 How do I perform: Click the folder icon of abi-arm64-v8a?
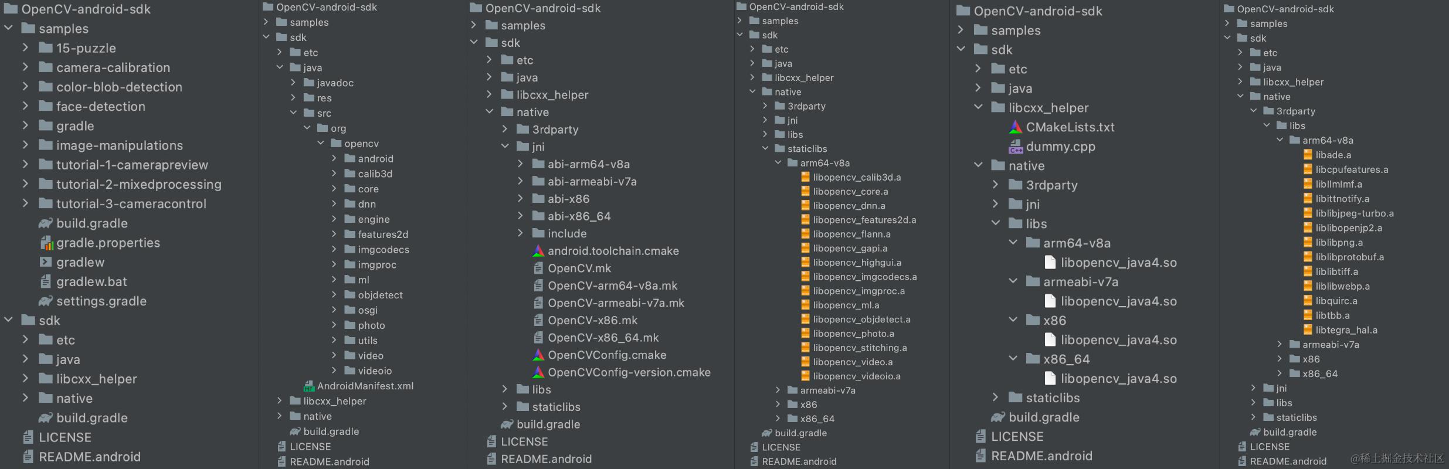pos(538,164)
